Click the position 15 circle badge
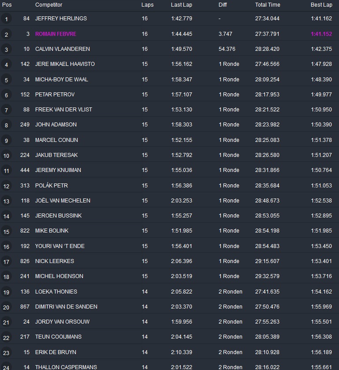Viewport: 339px width, 370px height. click(6, 231)
